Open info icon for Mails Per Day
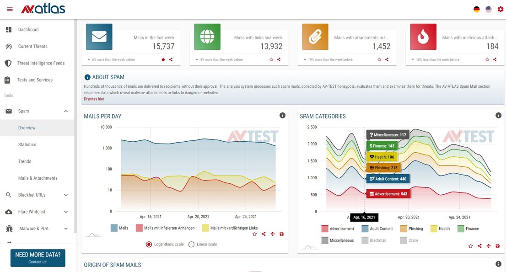Viewport: 506px width, 272px height. (282, 115)
